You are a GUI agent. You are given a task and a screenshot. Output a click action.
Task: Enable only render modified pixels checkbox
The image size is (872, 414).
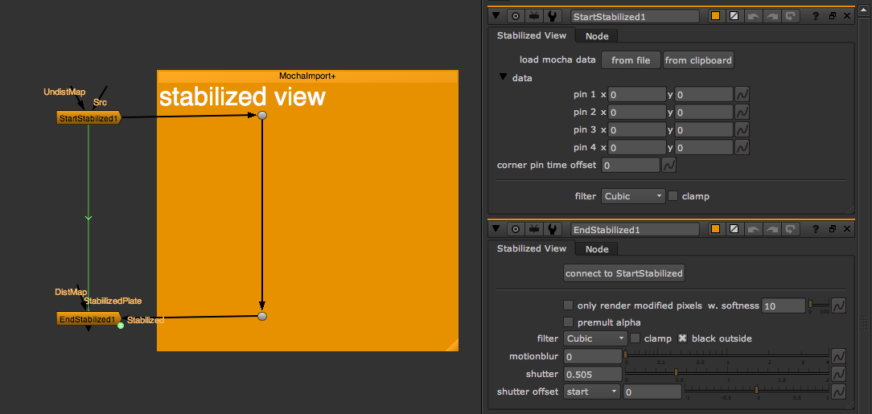pyautogui.click(x=569, y=305)
